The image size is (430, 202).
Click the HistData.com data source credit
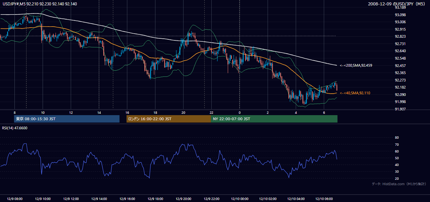(x=399, y=184)
